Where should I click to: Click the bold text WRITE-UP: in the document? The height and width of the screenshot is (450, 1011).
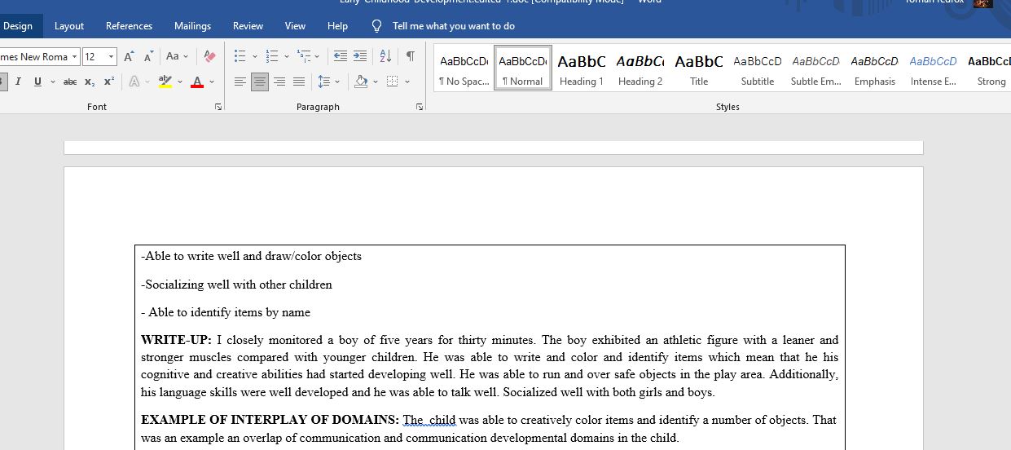[176, 340]
